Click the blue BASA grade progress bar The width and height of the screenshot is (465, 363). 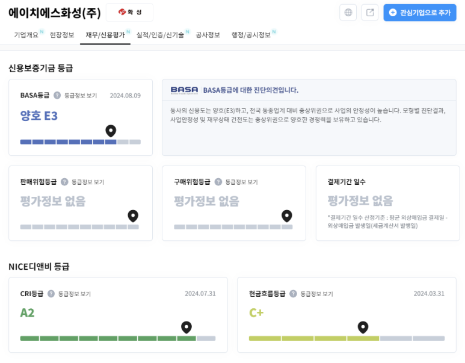(x=81, y=142)
